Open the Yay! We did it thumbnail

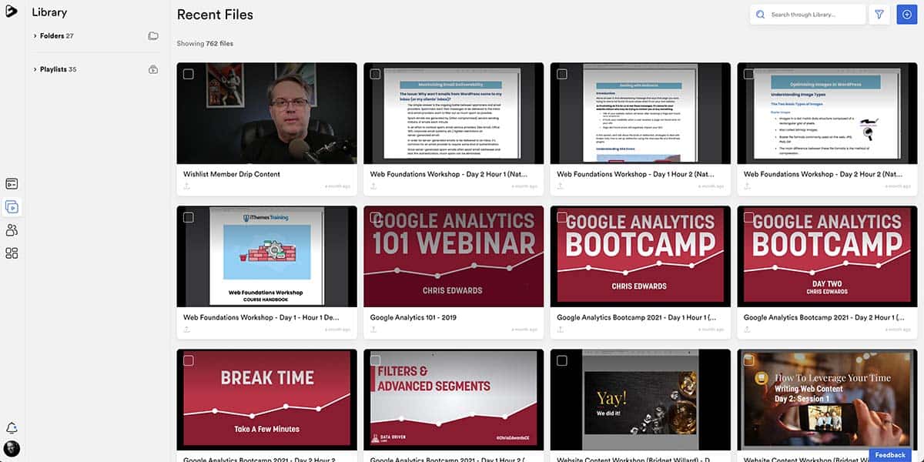(641, 400)
